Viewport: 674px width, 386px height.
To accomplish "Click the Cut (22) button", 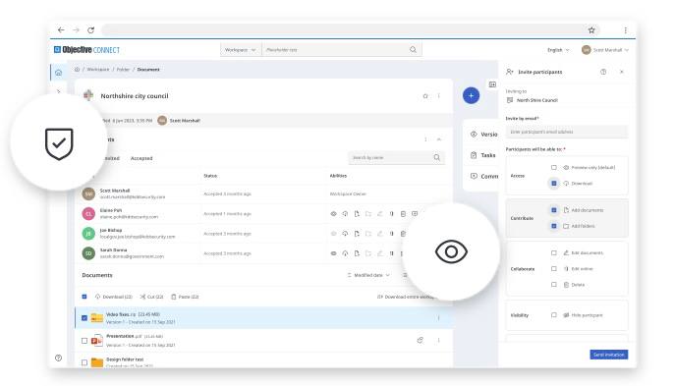I will [151, 297].
